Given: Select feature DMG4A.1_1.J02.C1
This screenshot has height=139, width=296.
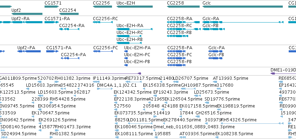Looking at the screenshot, I should (x=117, y=85).
